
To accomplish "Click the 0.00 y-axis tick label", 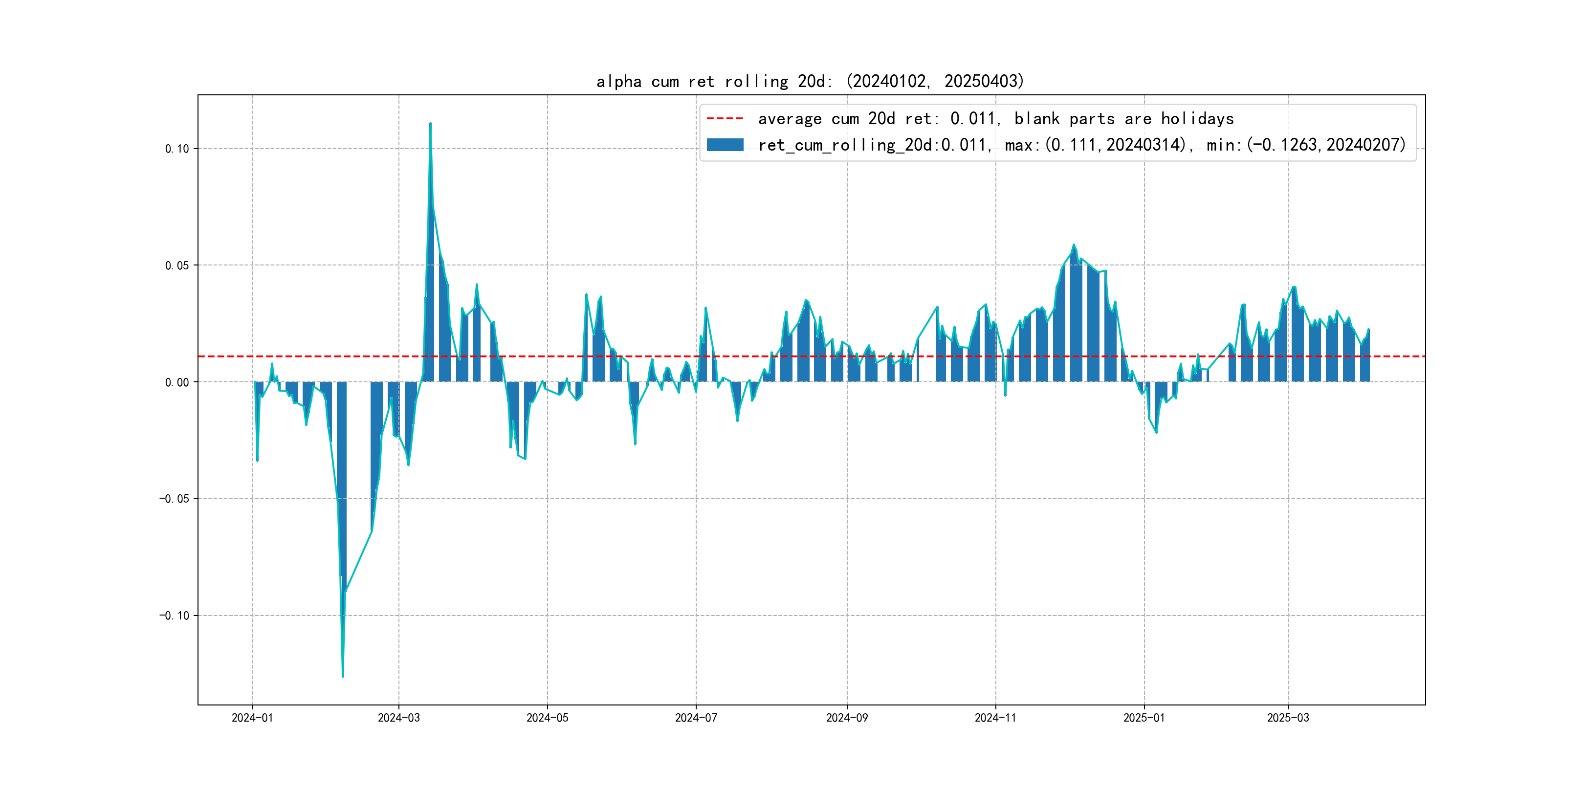I will pos(176,382).
